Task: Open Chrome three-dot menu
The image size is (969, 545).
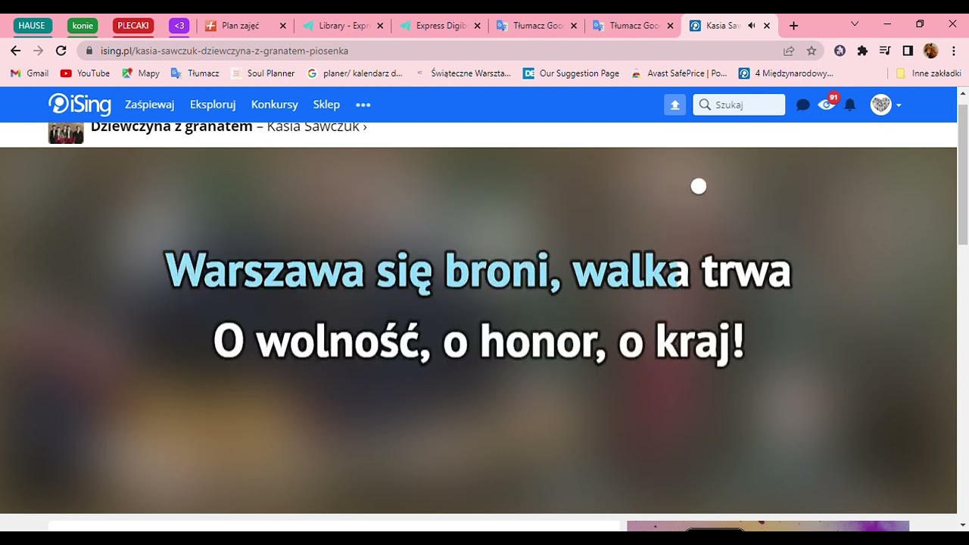Action: point(954,51)
